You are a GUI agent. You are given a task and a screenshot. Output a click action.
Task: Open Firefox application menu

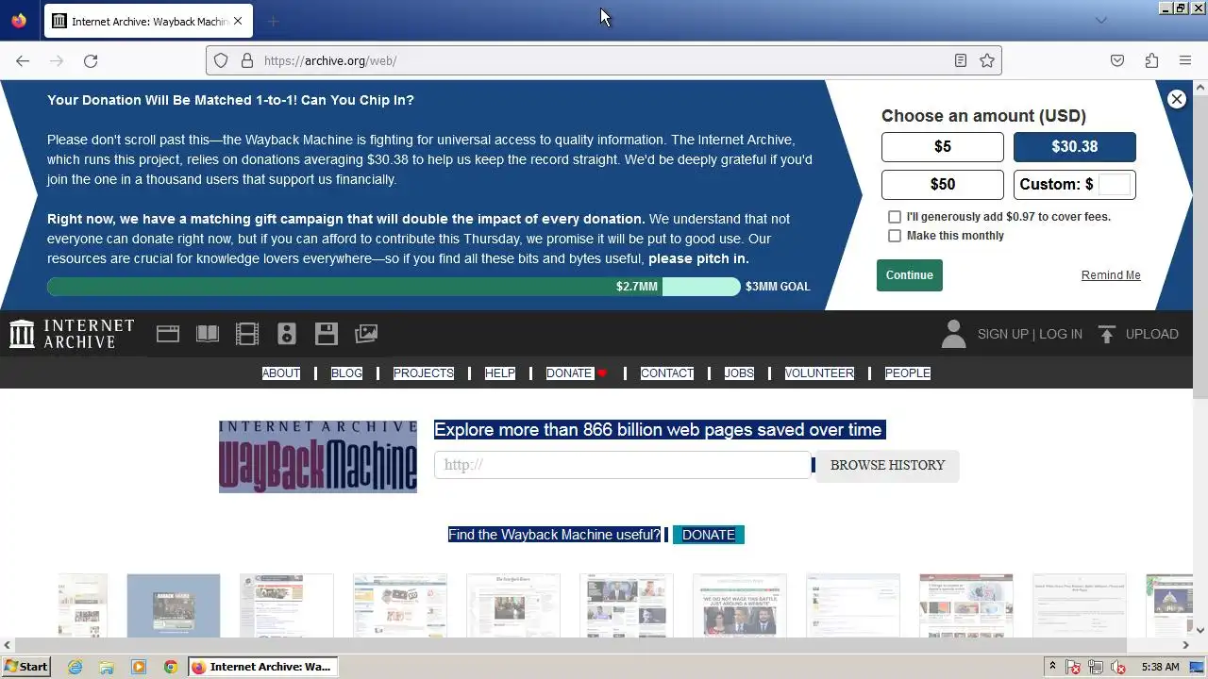coord(1185,60)
